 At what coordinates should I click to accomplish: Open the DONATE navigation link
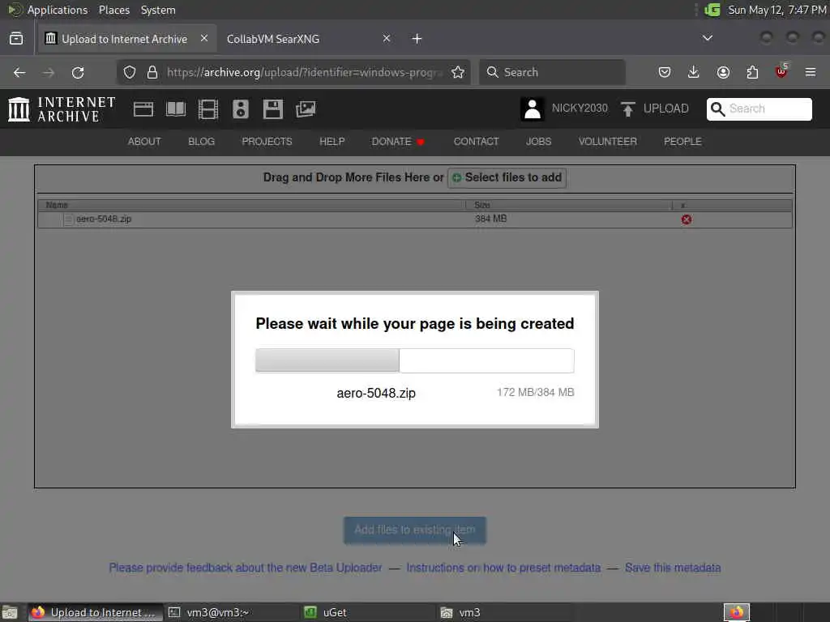pyautogui.click(x=398, y=142)
